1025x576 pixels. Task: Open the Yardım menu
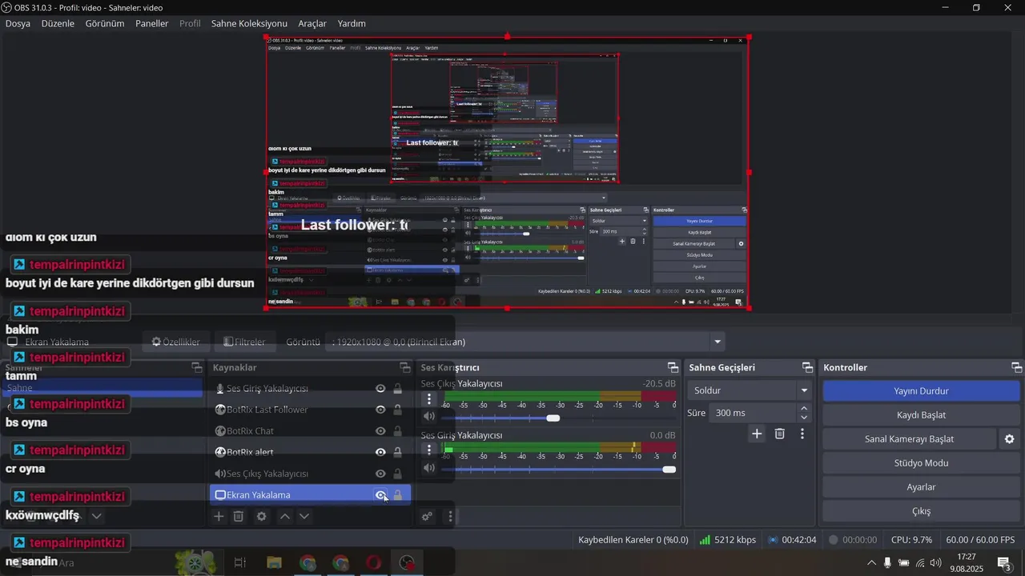(x=352, y=23)
